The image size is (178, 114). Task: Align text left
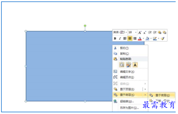coord(125,38)
